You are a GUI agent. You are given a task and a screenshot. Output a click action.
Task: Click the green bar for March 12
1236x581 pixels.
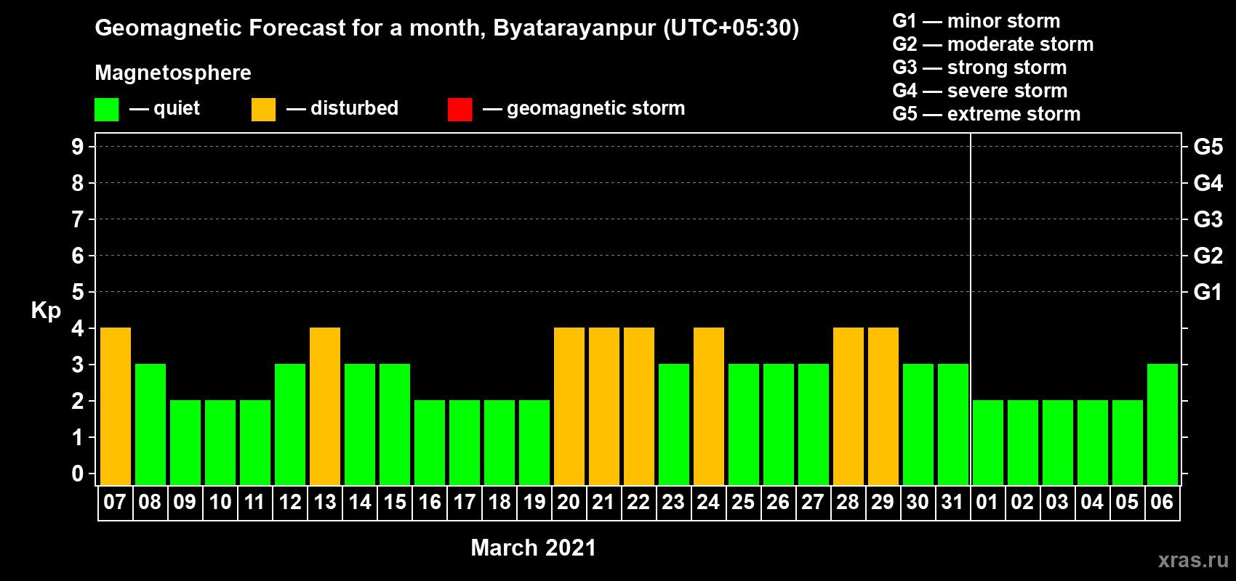tap(290, 425)
